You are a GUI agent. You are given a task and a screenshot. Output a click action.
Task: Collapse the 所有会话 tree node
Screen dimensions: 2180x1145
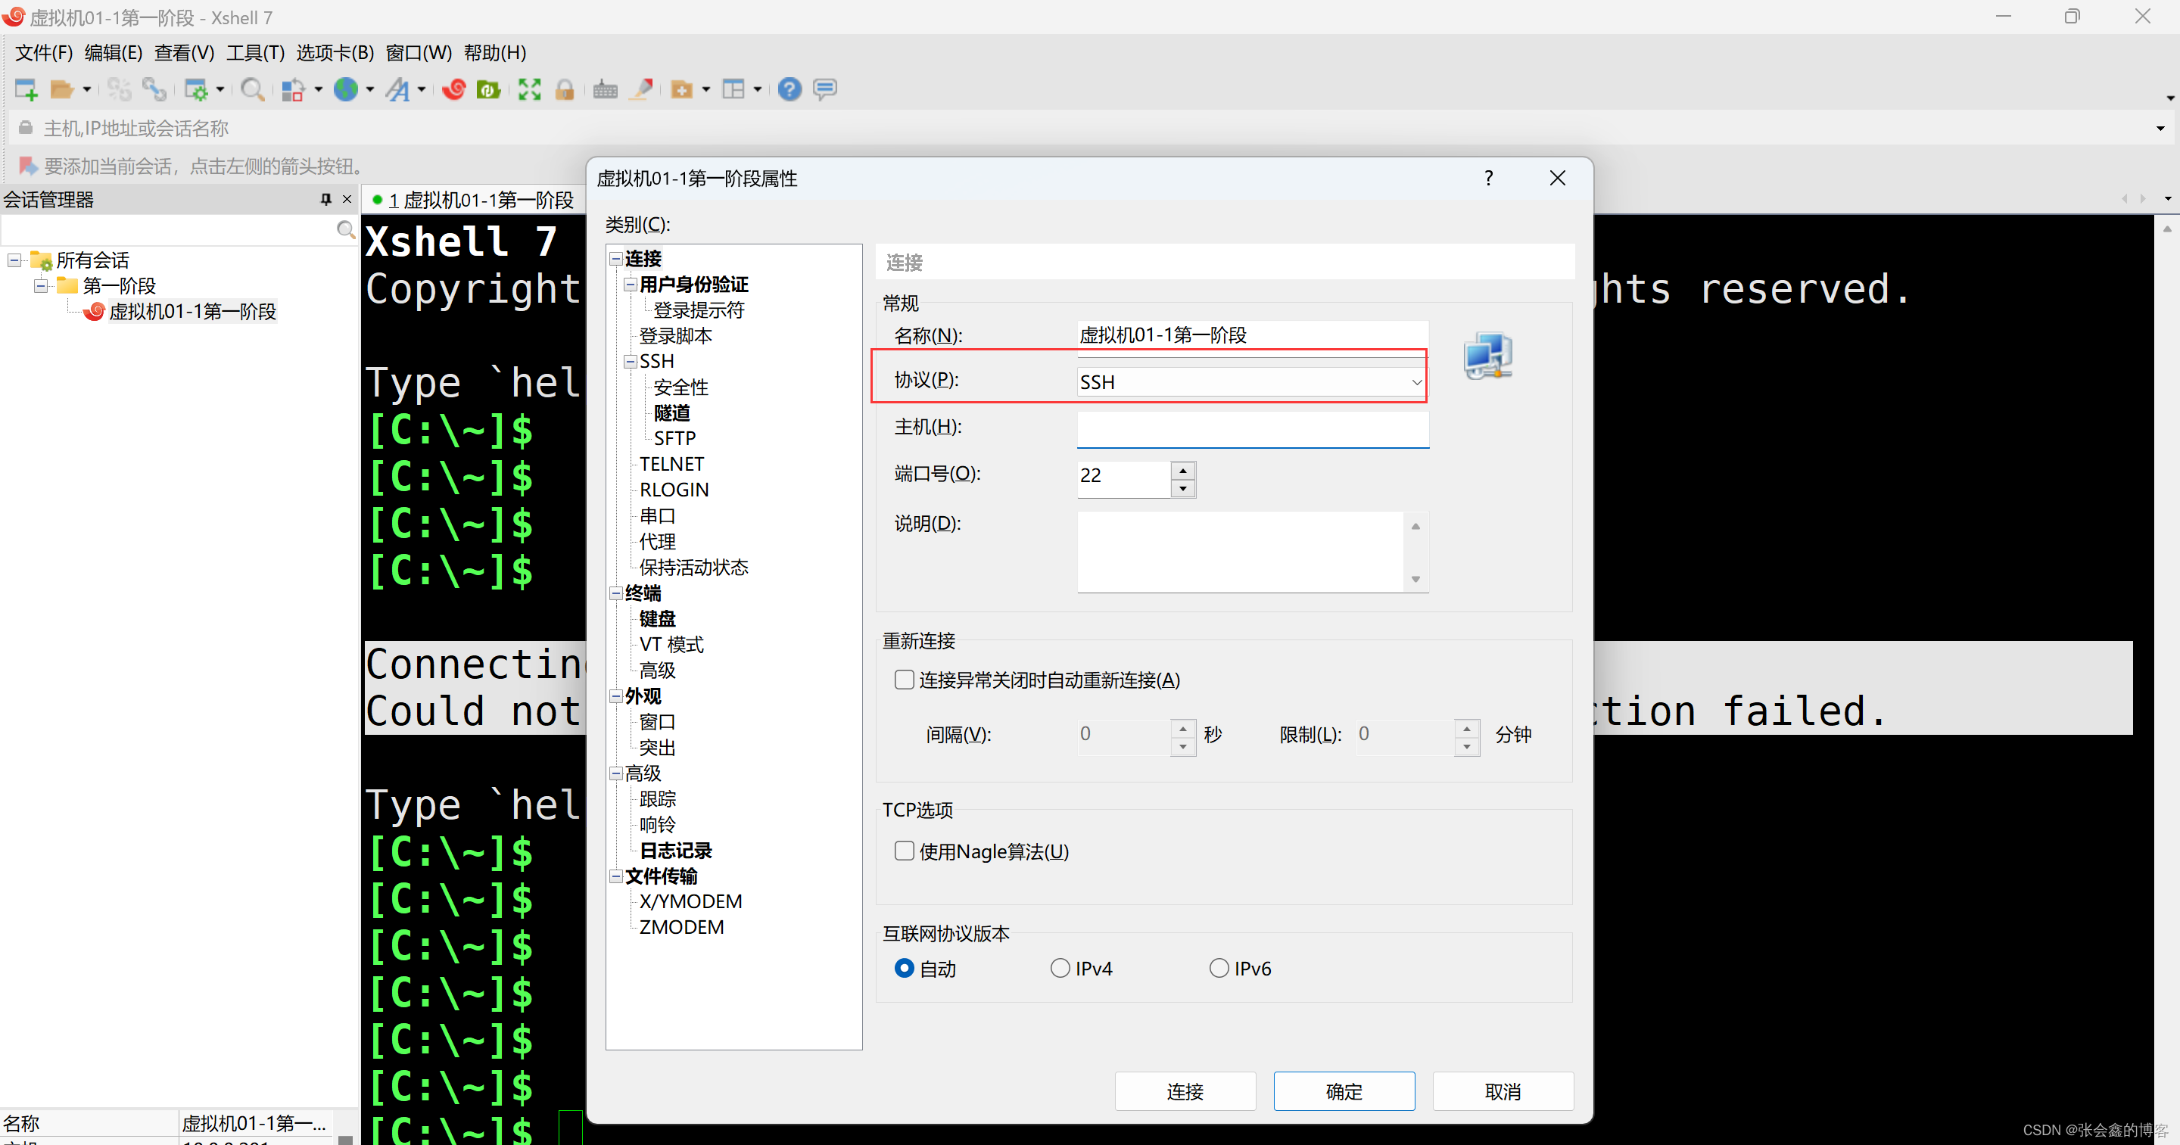tap(14, 260)
